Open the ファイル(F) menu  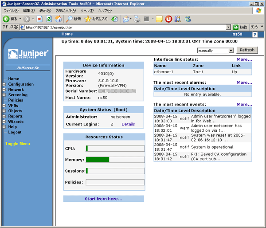coord(11,11)
